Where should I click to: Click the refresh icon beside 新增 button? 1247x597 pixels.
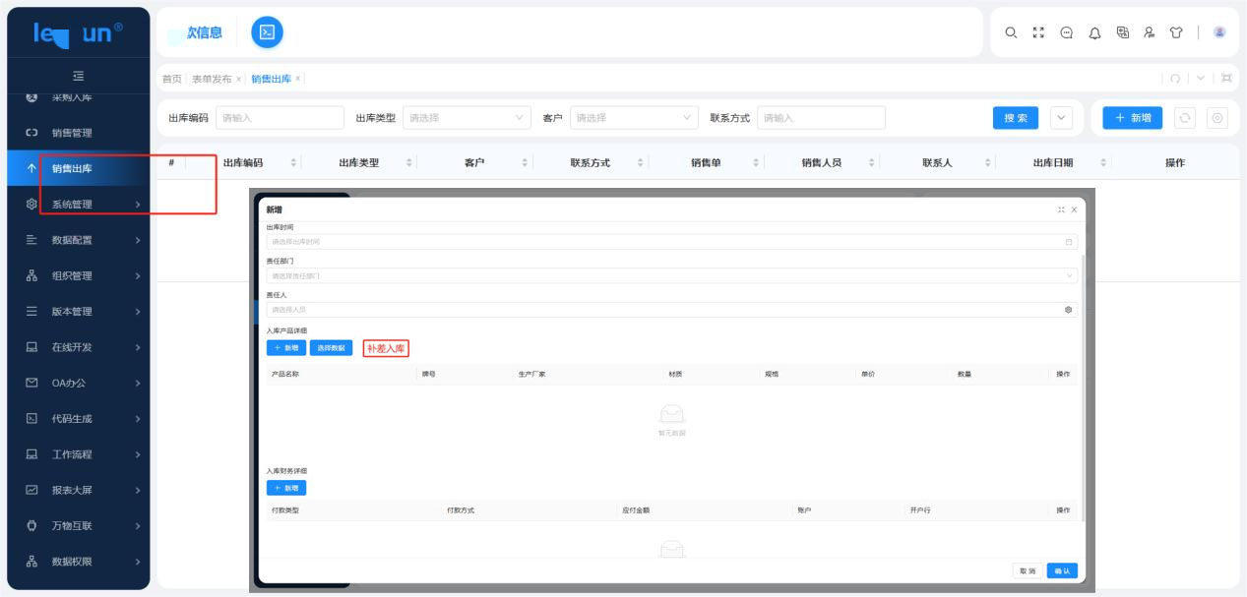pos(1184,117)
